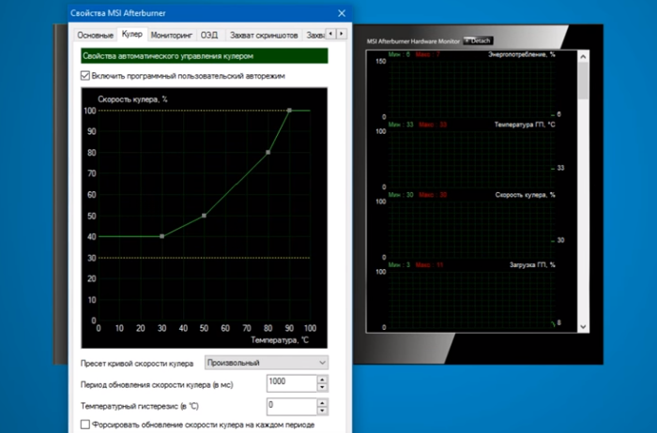Click the Энергопотребление, % graph label

521,54
